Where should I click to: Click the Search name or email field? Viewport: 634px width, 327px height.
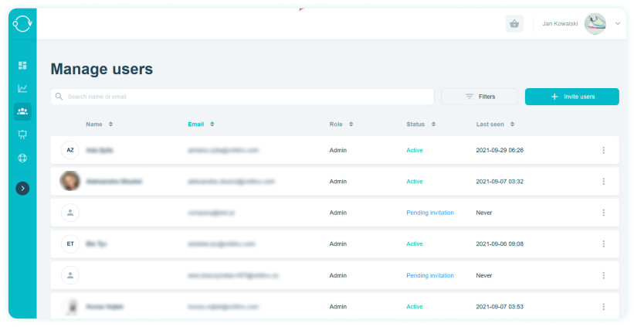point(242,97)
